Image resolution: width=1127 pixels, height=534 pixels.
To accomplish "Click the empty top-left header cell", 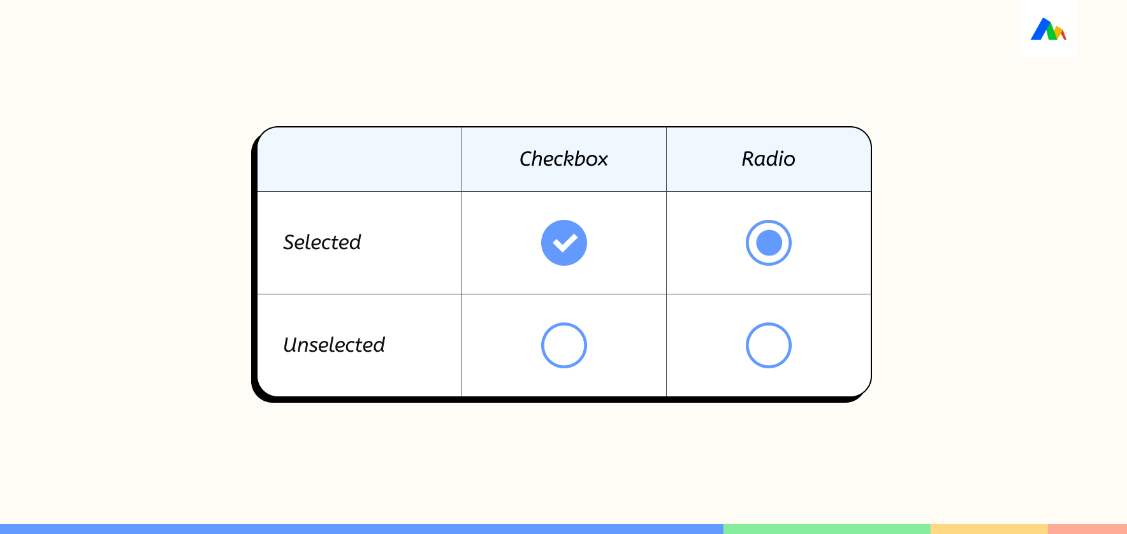I will tap(360, 159).
